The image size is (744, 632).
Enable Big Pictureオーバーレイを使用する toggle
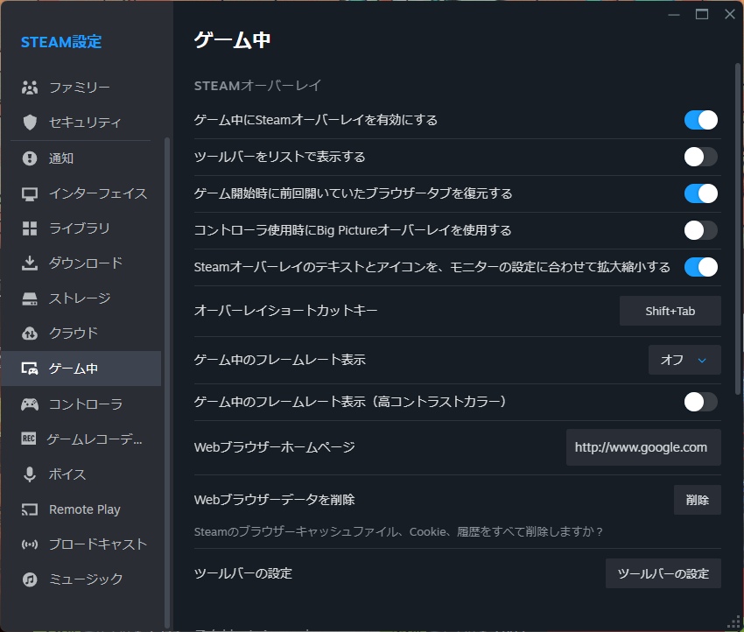(700, 230)
